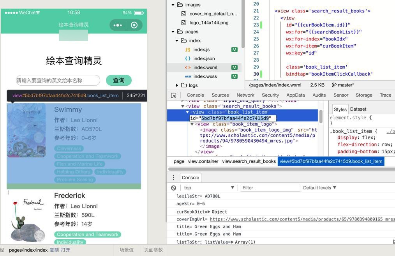Click the logo_144x144.png image file icon
Screen dimensions: 395x256
coord(183,23)
